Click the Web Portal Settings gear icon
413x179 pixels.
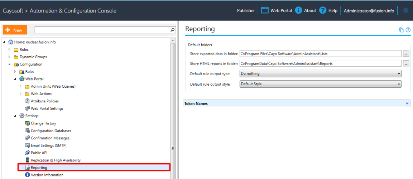[27, 108]
